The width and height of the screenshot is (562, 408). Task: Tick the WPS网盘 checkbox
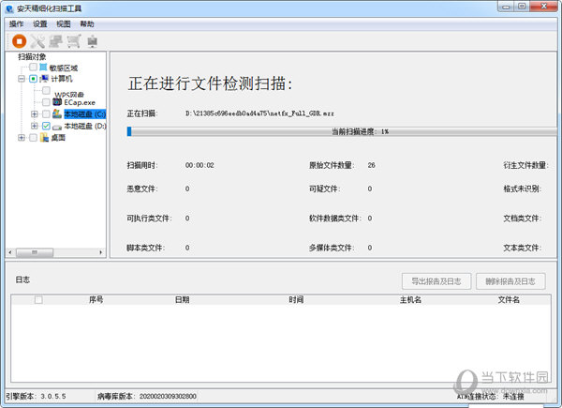(x=46, y=90)
